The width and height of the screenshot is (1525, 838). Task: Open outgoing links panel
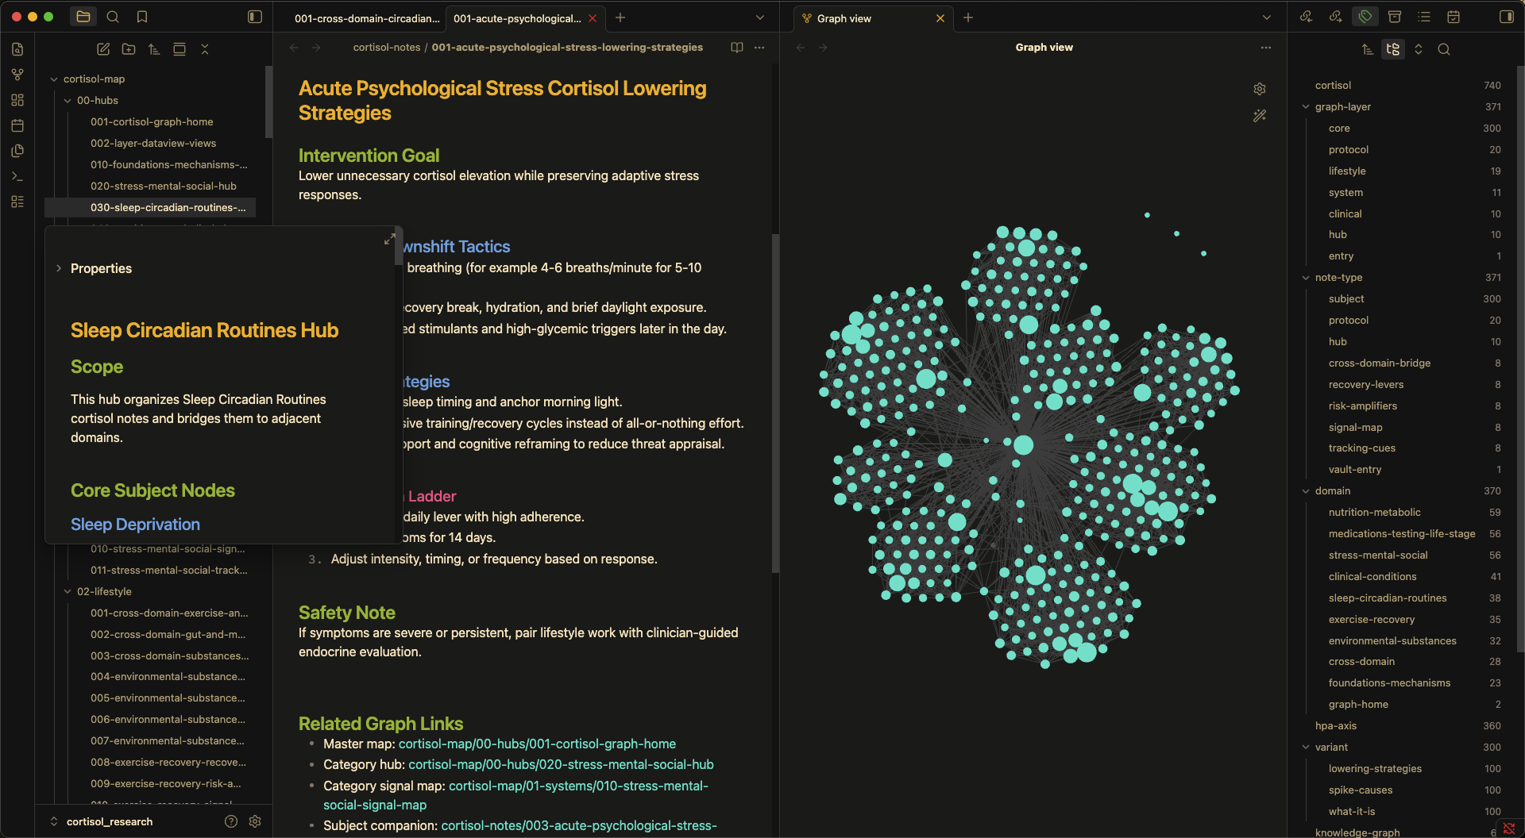pos(1335,17)
